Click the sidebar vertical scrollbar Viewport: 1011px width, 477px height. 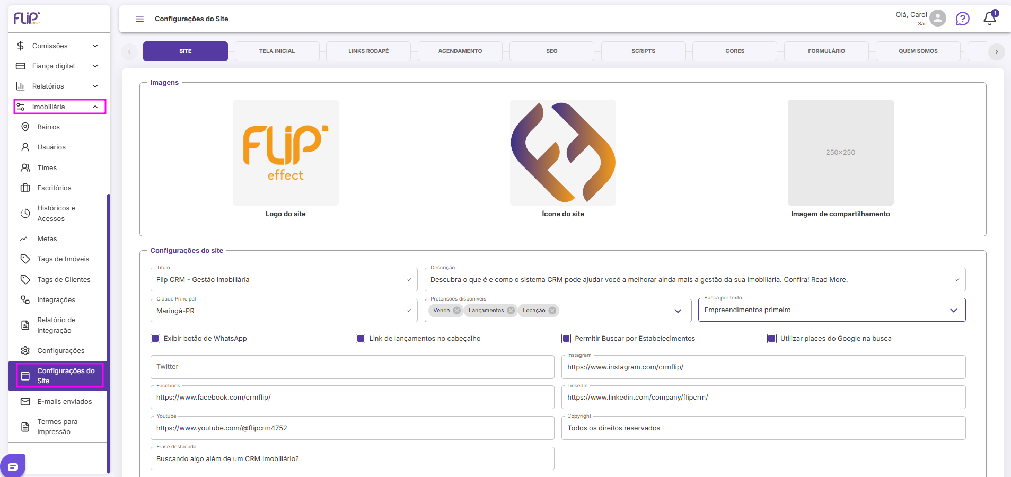point(109,334)
